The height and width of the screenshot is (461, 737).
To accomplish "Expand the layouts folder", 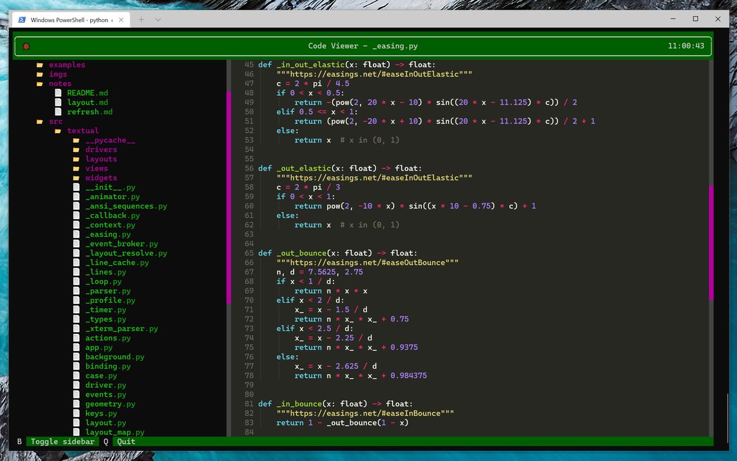I will tap(101, 159).
